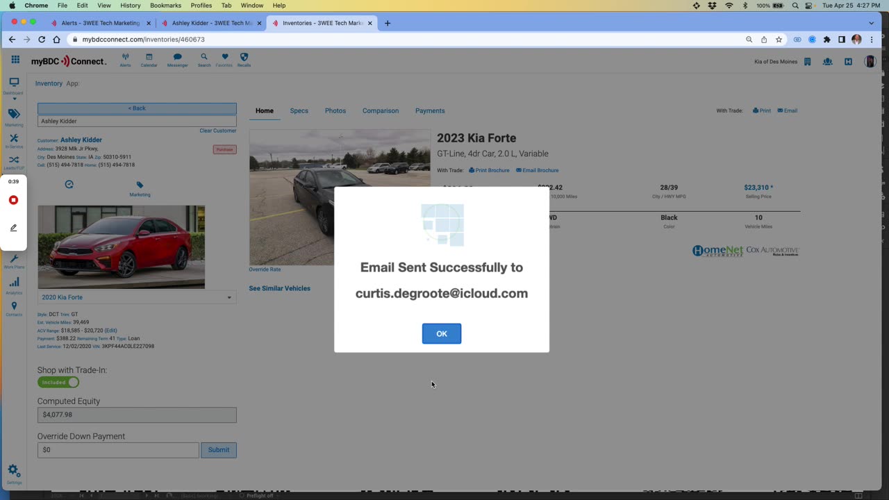This screenshot has width=889, height=500.
Task: Click the Computed Equity field
Action: coord(137,415)
